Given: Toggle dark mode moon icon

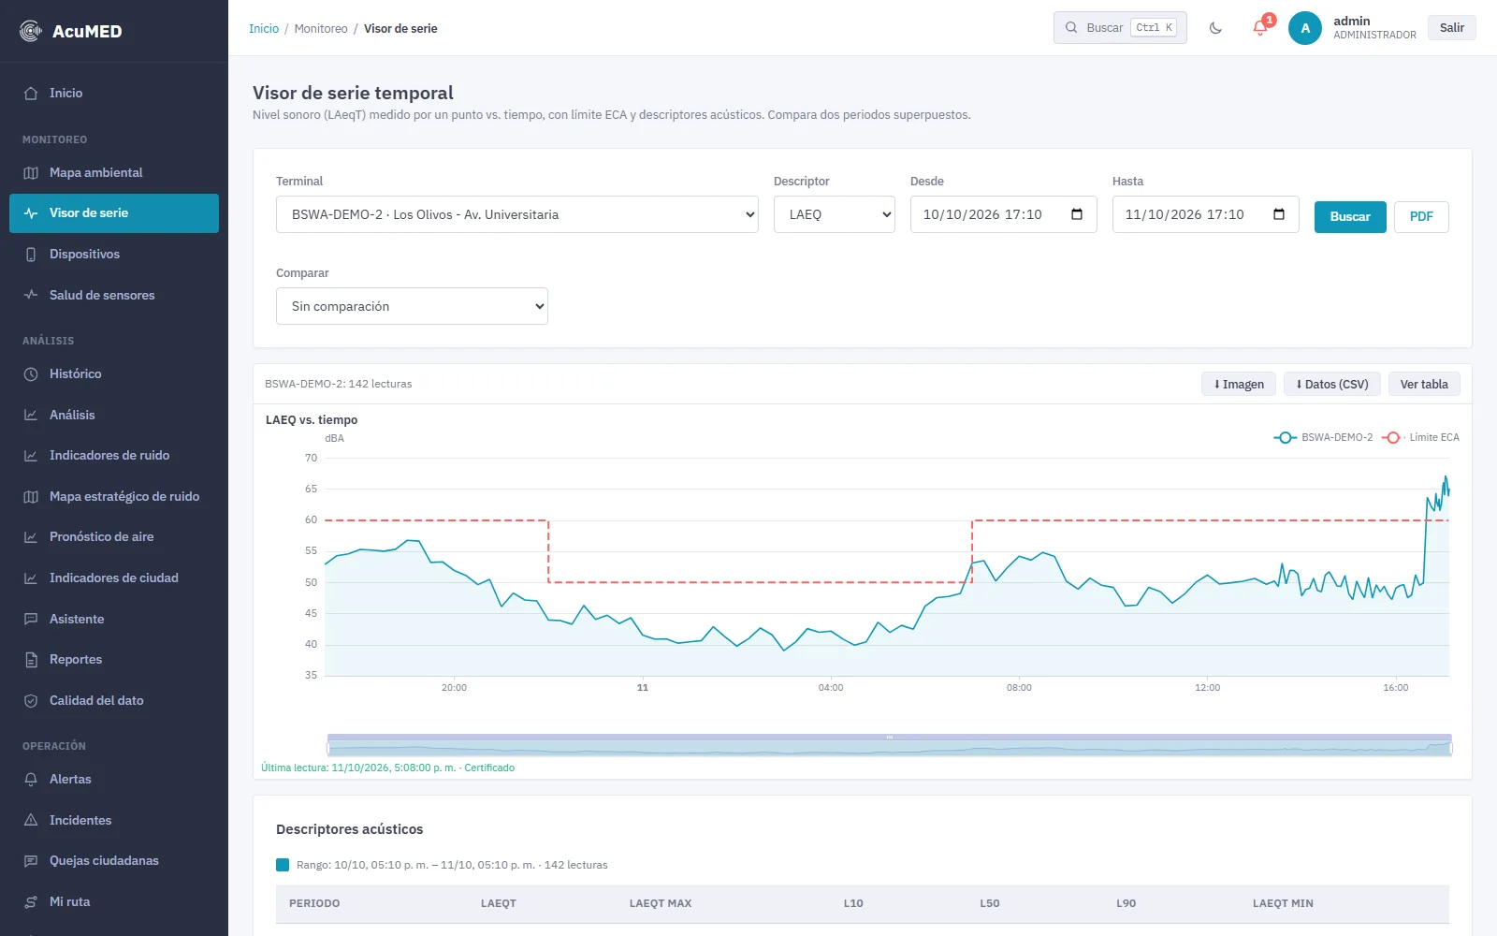Looking at the screenshot, I should (1215, 28).
